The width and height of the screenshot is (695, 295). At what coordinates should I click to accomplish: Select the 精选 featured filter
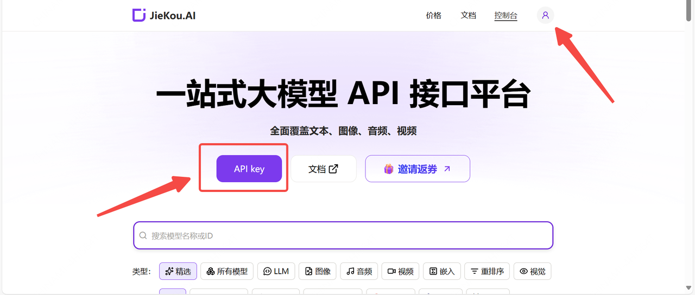coord(178,271)
